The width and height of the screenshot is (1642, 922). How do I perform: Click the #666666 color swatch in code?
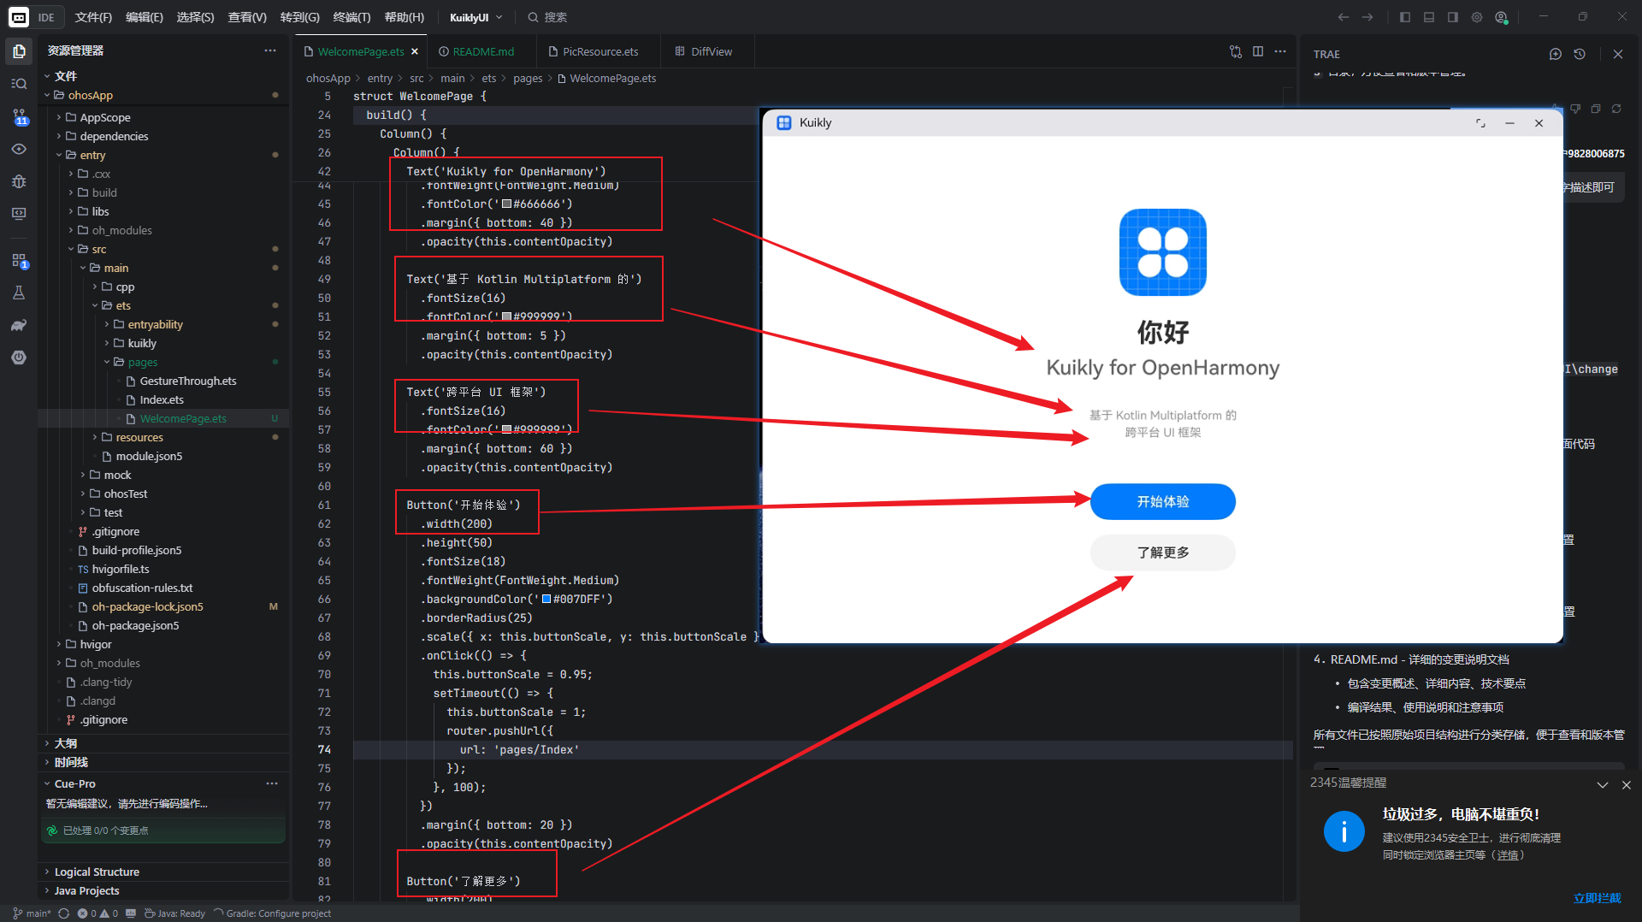(x=506, y=204)
